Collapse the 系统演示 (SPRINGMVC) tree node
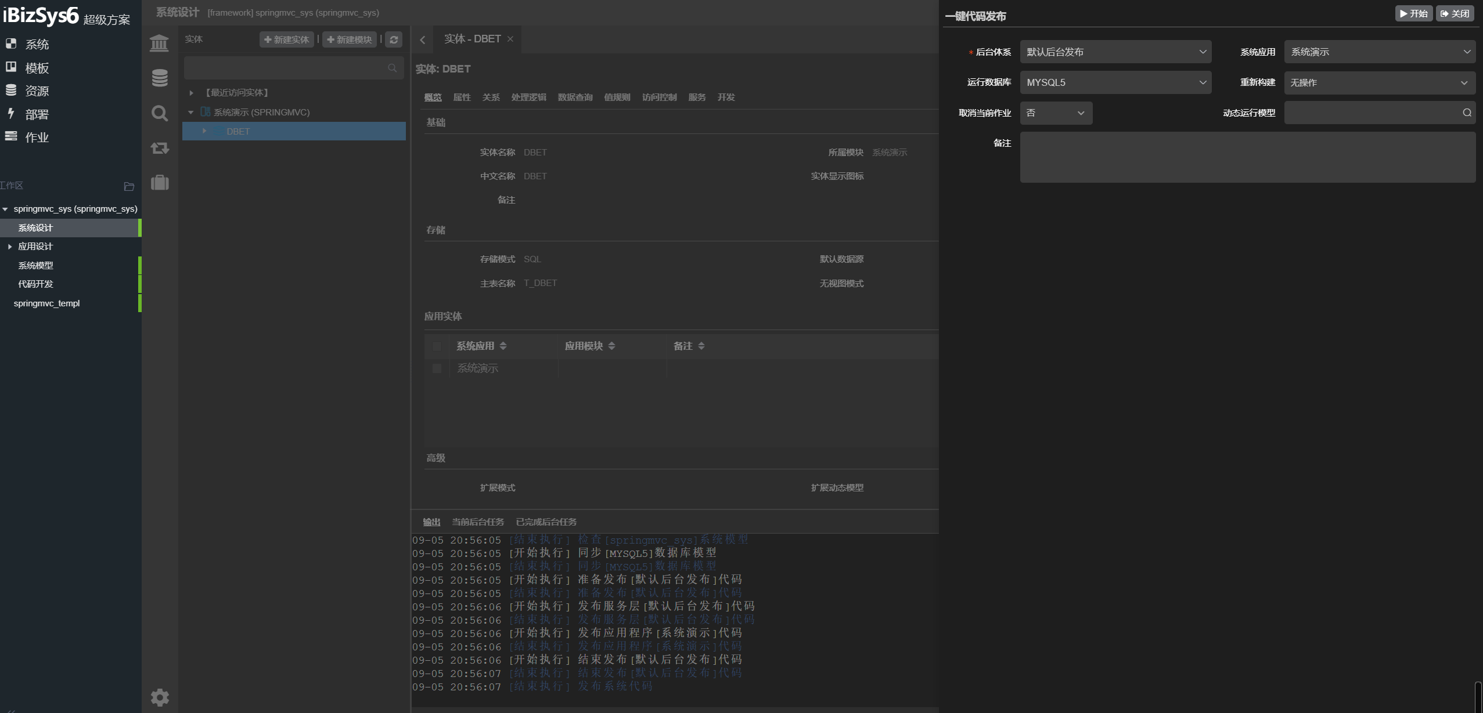 (x=191, y=113)
